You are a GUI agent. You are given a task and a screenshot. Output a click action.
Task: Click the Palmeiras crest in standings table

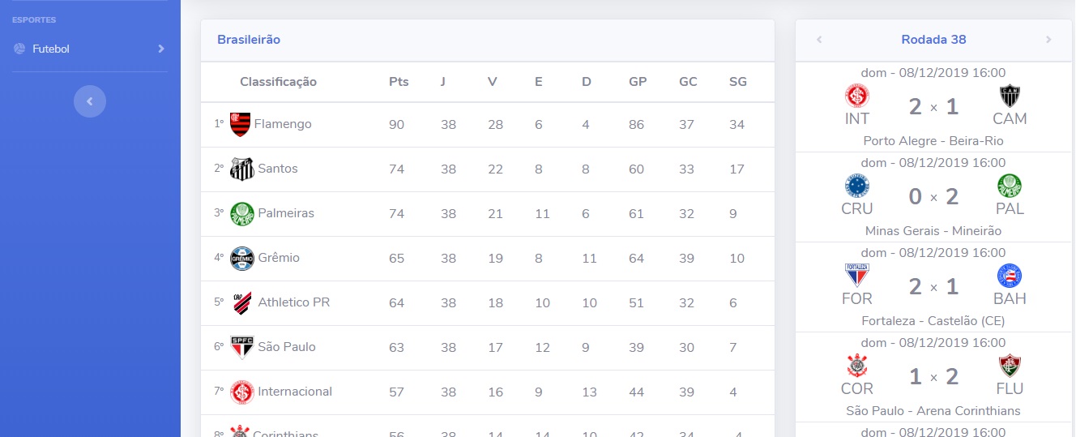click(241, 214)
